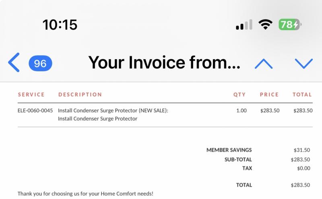Tap the MEMBER SAVINGS amount $31.50
The height and width of the screenshot is (199, 322).
[301, 150]
